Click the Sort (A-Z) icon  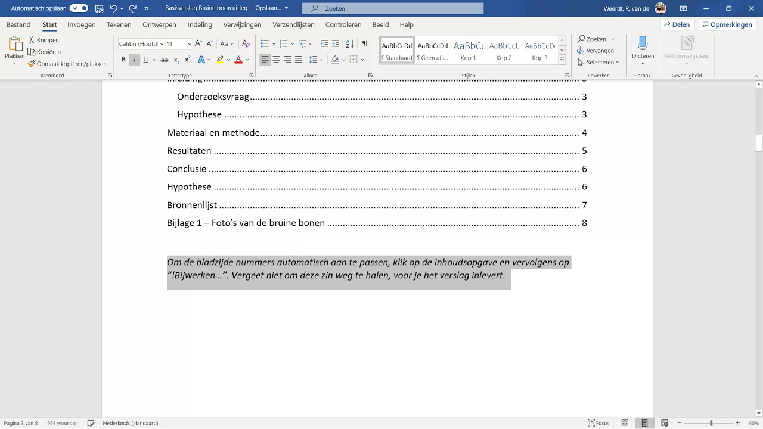350,44
